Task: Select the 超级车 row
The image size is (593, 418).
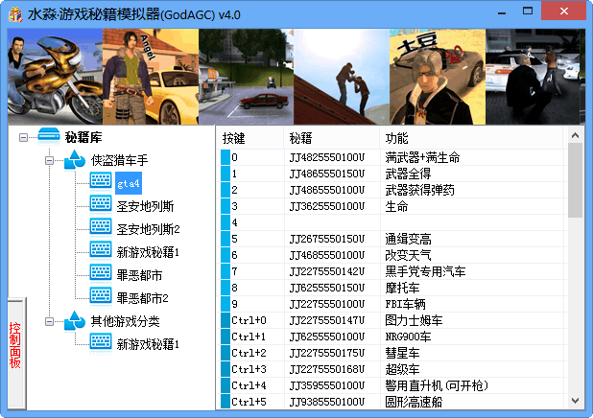Action: 393,369
